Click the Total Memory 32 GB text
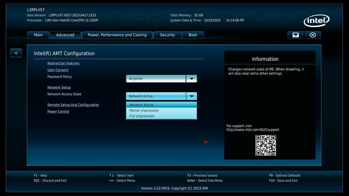Screen dimensions: 349x196 coord(187,15)
